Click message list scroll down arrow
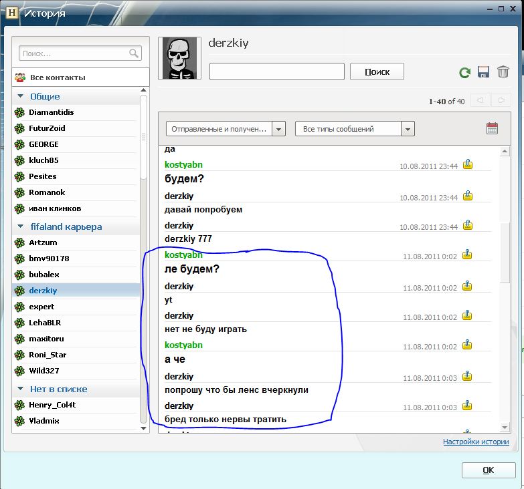The height and width of the screenshot is (489, 524). click(x=505, y=427)
